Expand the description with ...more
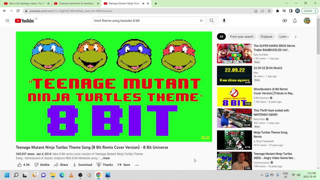The image size is (320, 180). [x=105, y=158]
